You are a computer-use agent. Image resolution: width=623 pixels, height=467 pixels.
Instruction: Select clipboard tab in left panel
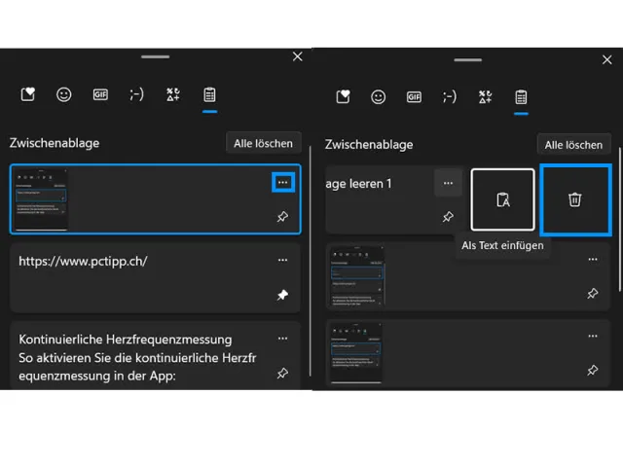209,94
